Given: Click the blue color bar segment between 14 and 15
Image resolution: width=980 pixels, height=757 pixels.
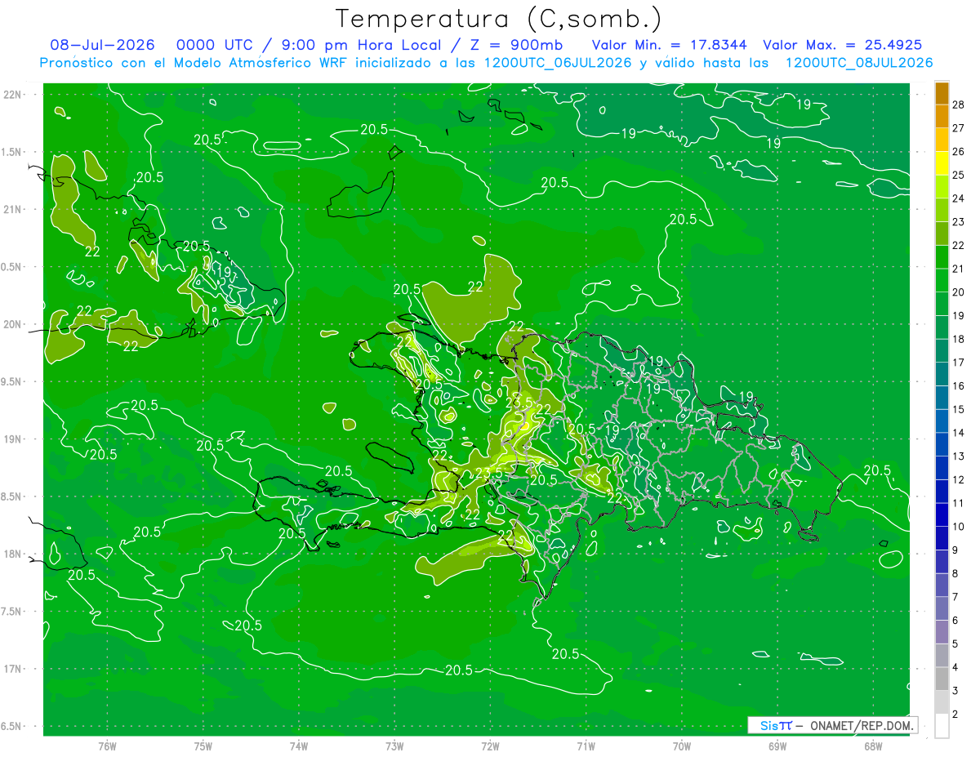Looking at the screenshot, I should click(x=942, y=421).
